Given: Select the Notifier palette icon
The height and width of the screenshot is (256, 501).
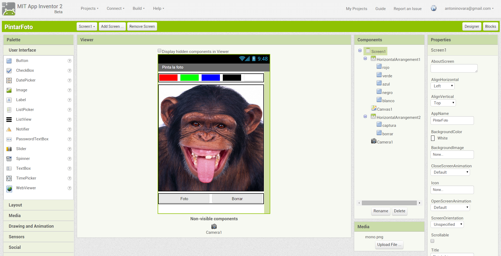Looking at the screenshot, I should pyautogui.click(x=9, y=129).
